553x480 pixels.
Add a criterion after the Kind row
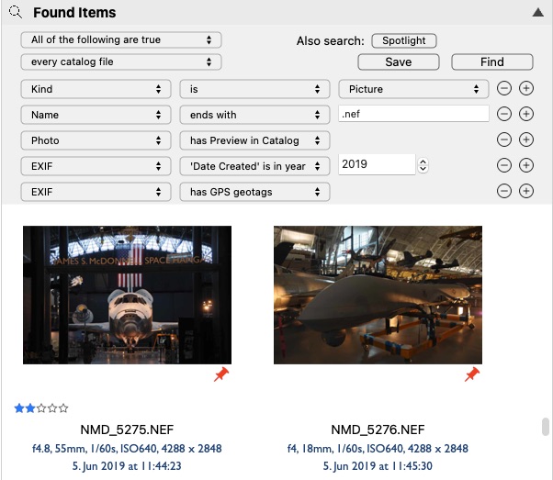pyautogui.click(x=525, y=88)
